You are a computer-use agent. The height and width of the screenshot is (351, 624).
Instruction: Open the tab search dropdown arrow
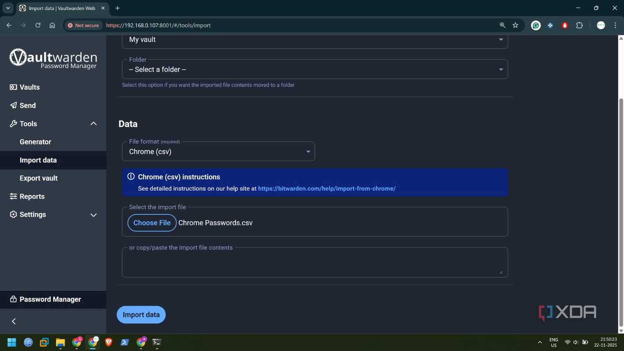point(8,8)
